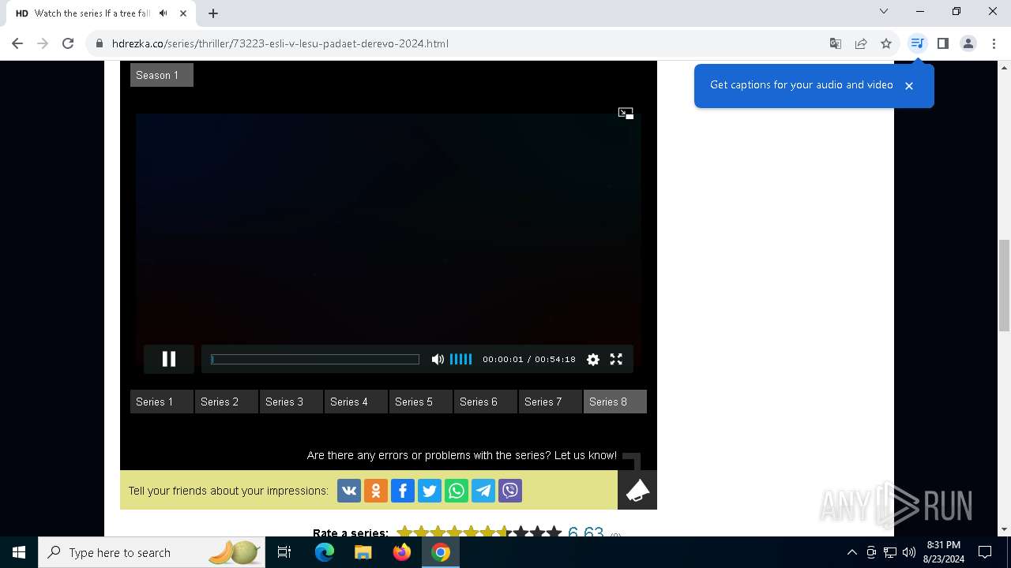Open the Windows Start menu
The image size is (1011, 568).
coord(19,552)
